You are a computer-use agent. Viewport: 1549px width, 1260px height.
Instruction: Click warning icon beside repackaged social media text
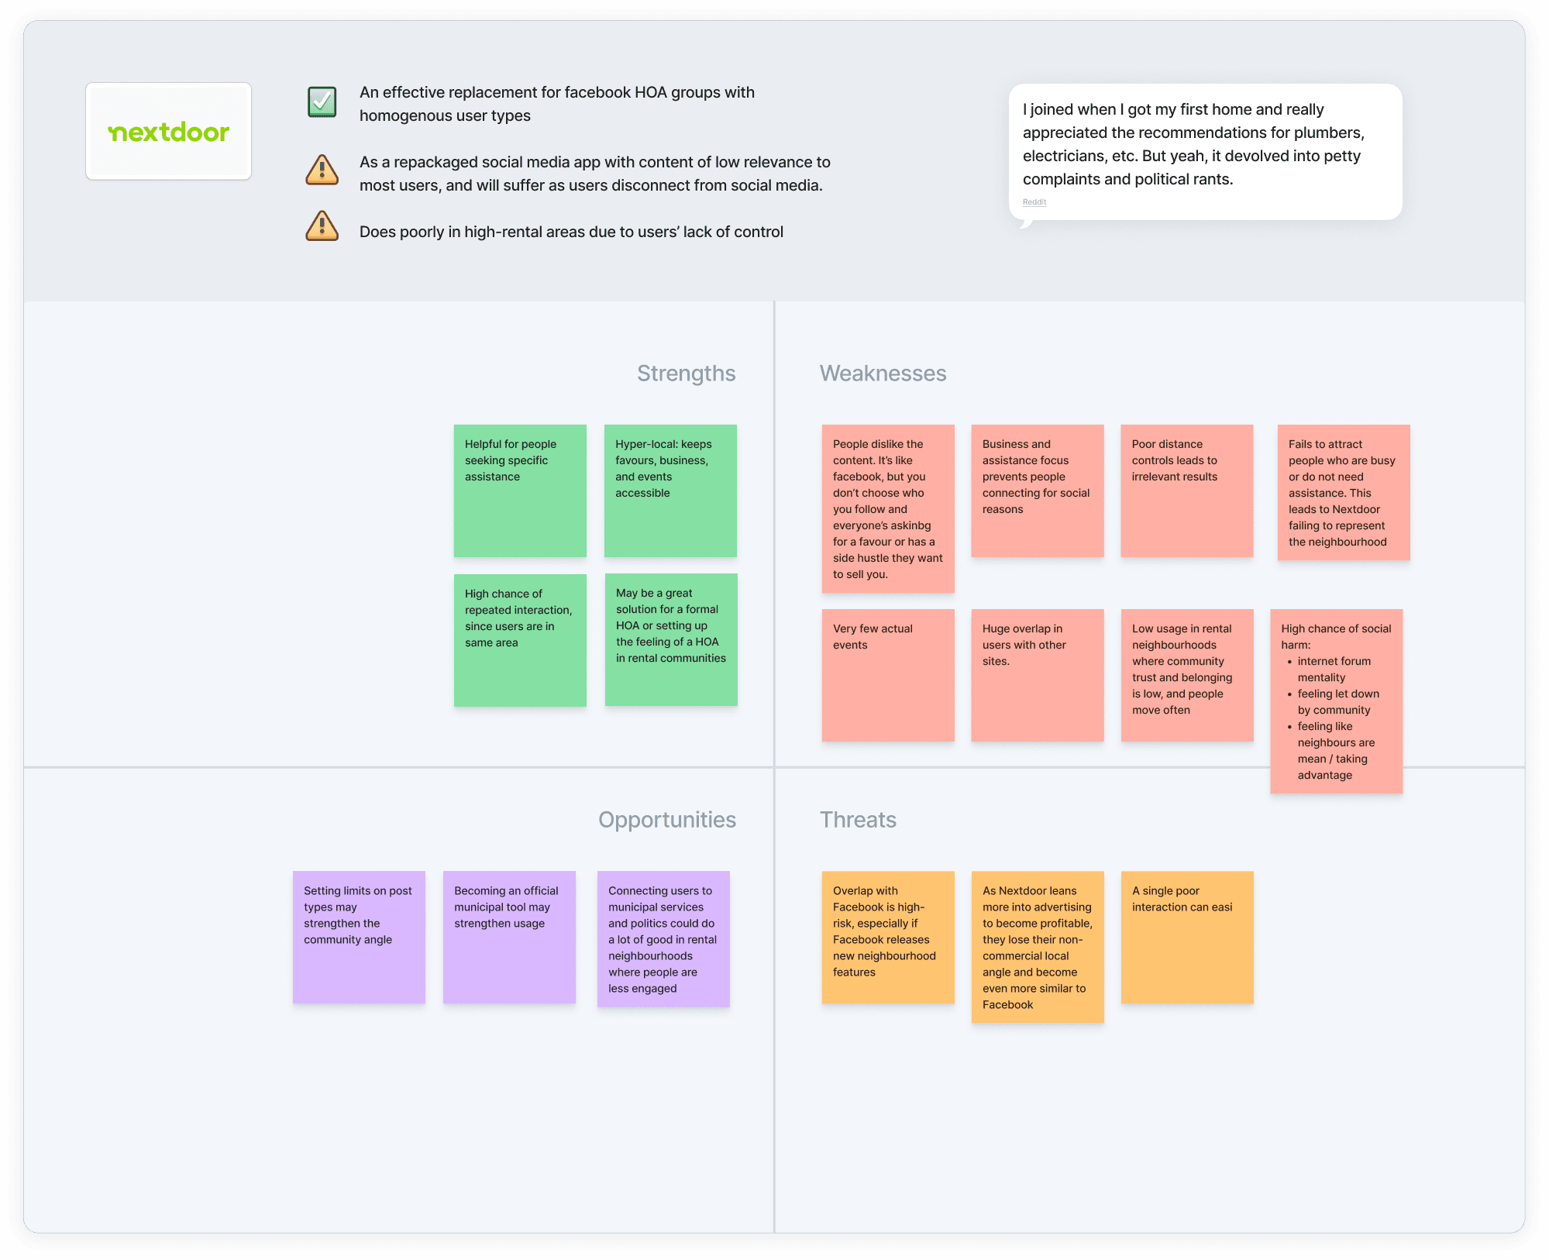pos(322,170)
